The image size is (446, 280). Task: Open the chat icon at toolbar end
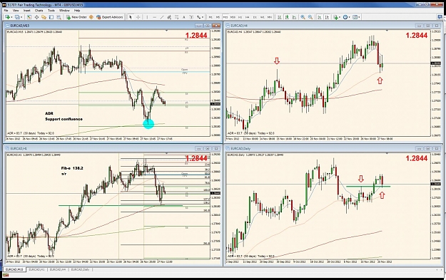(440, 17)
